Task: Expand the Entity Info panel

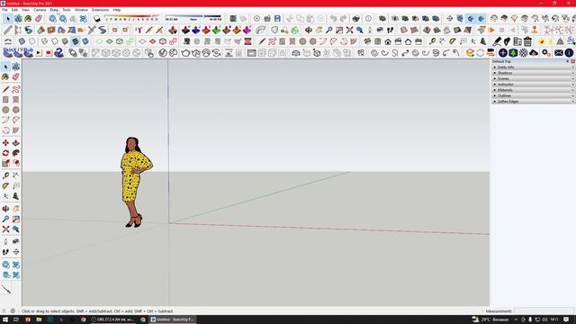Action: pos(533,67)
